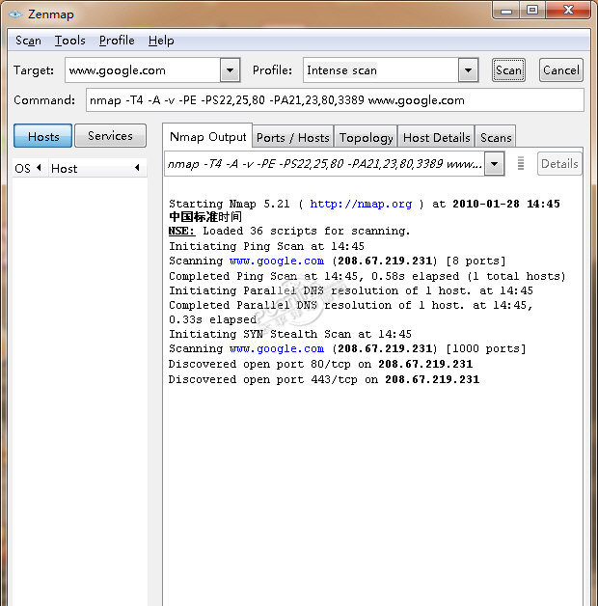Viewport: 598px width, 606px height.
Task: Follow the http://nmap.org link
Action: [x=361, y=204]
